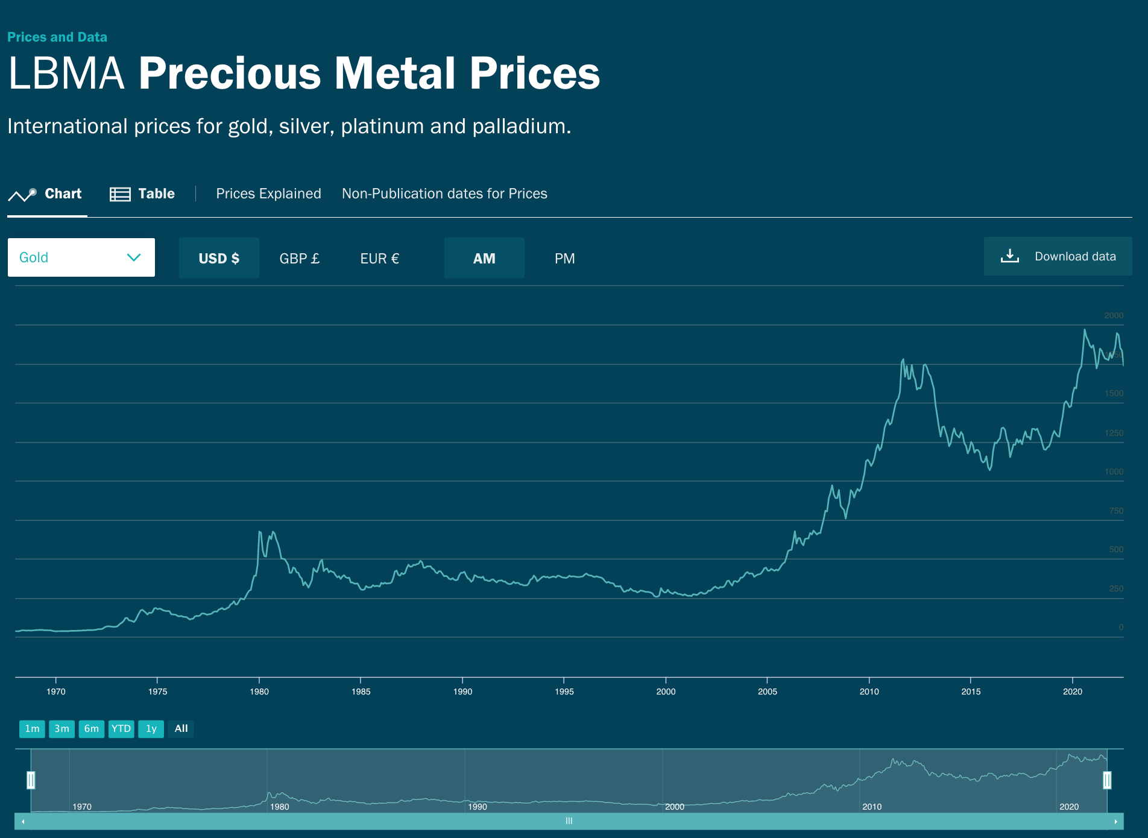Select USD $ currency
The height and width of the screenshot is (838, 1148).
(x=219, y=258)
